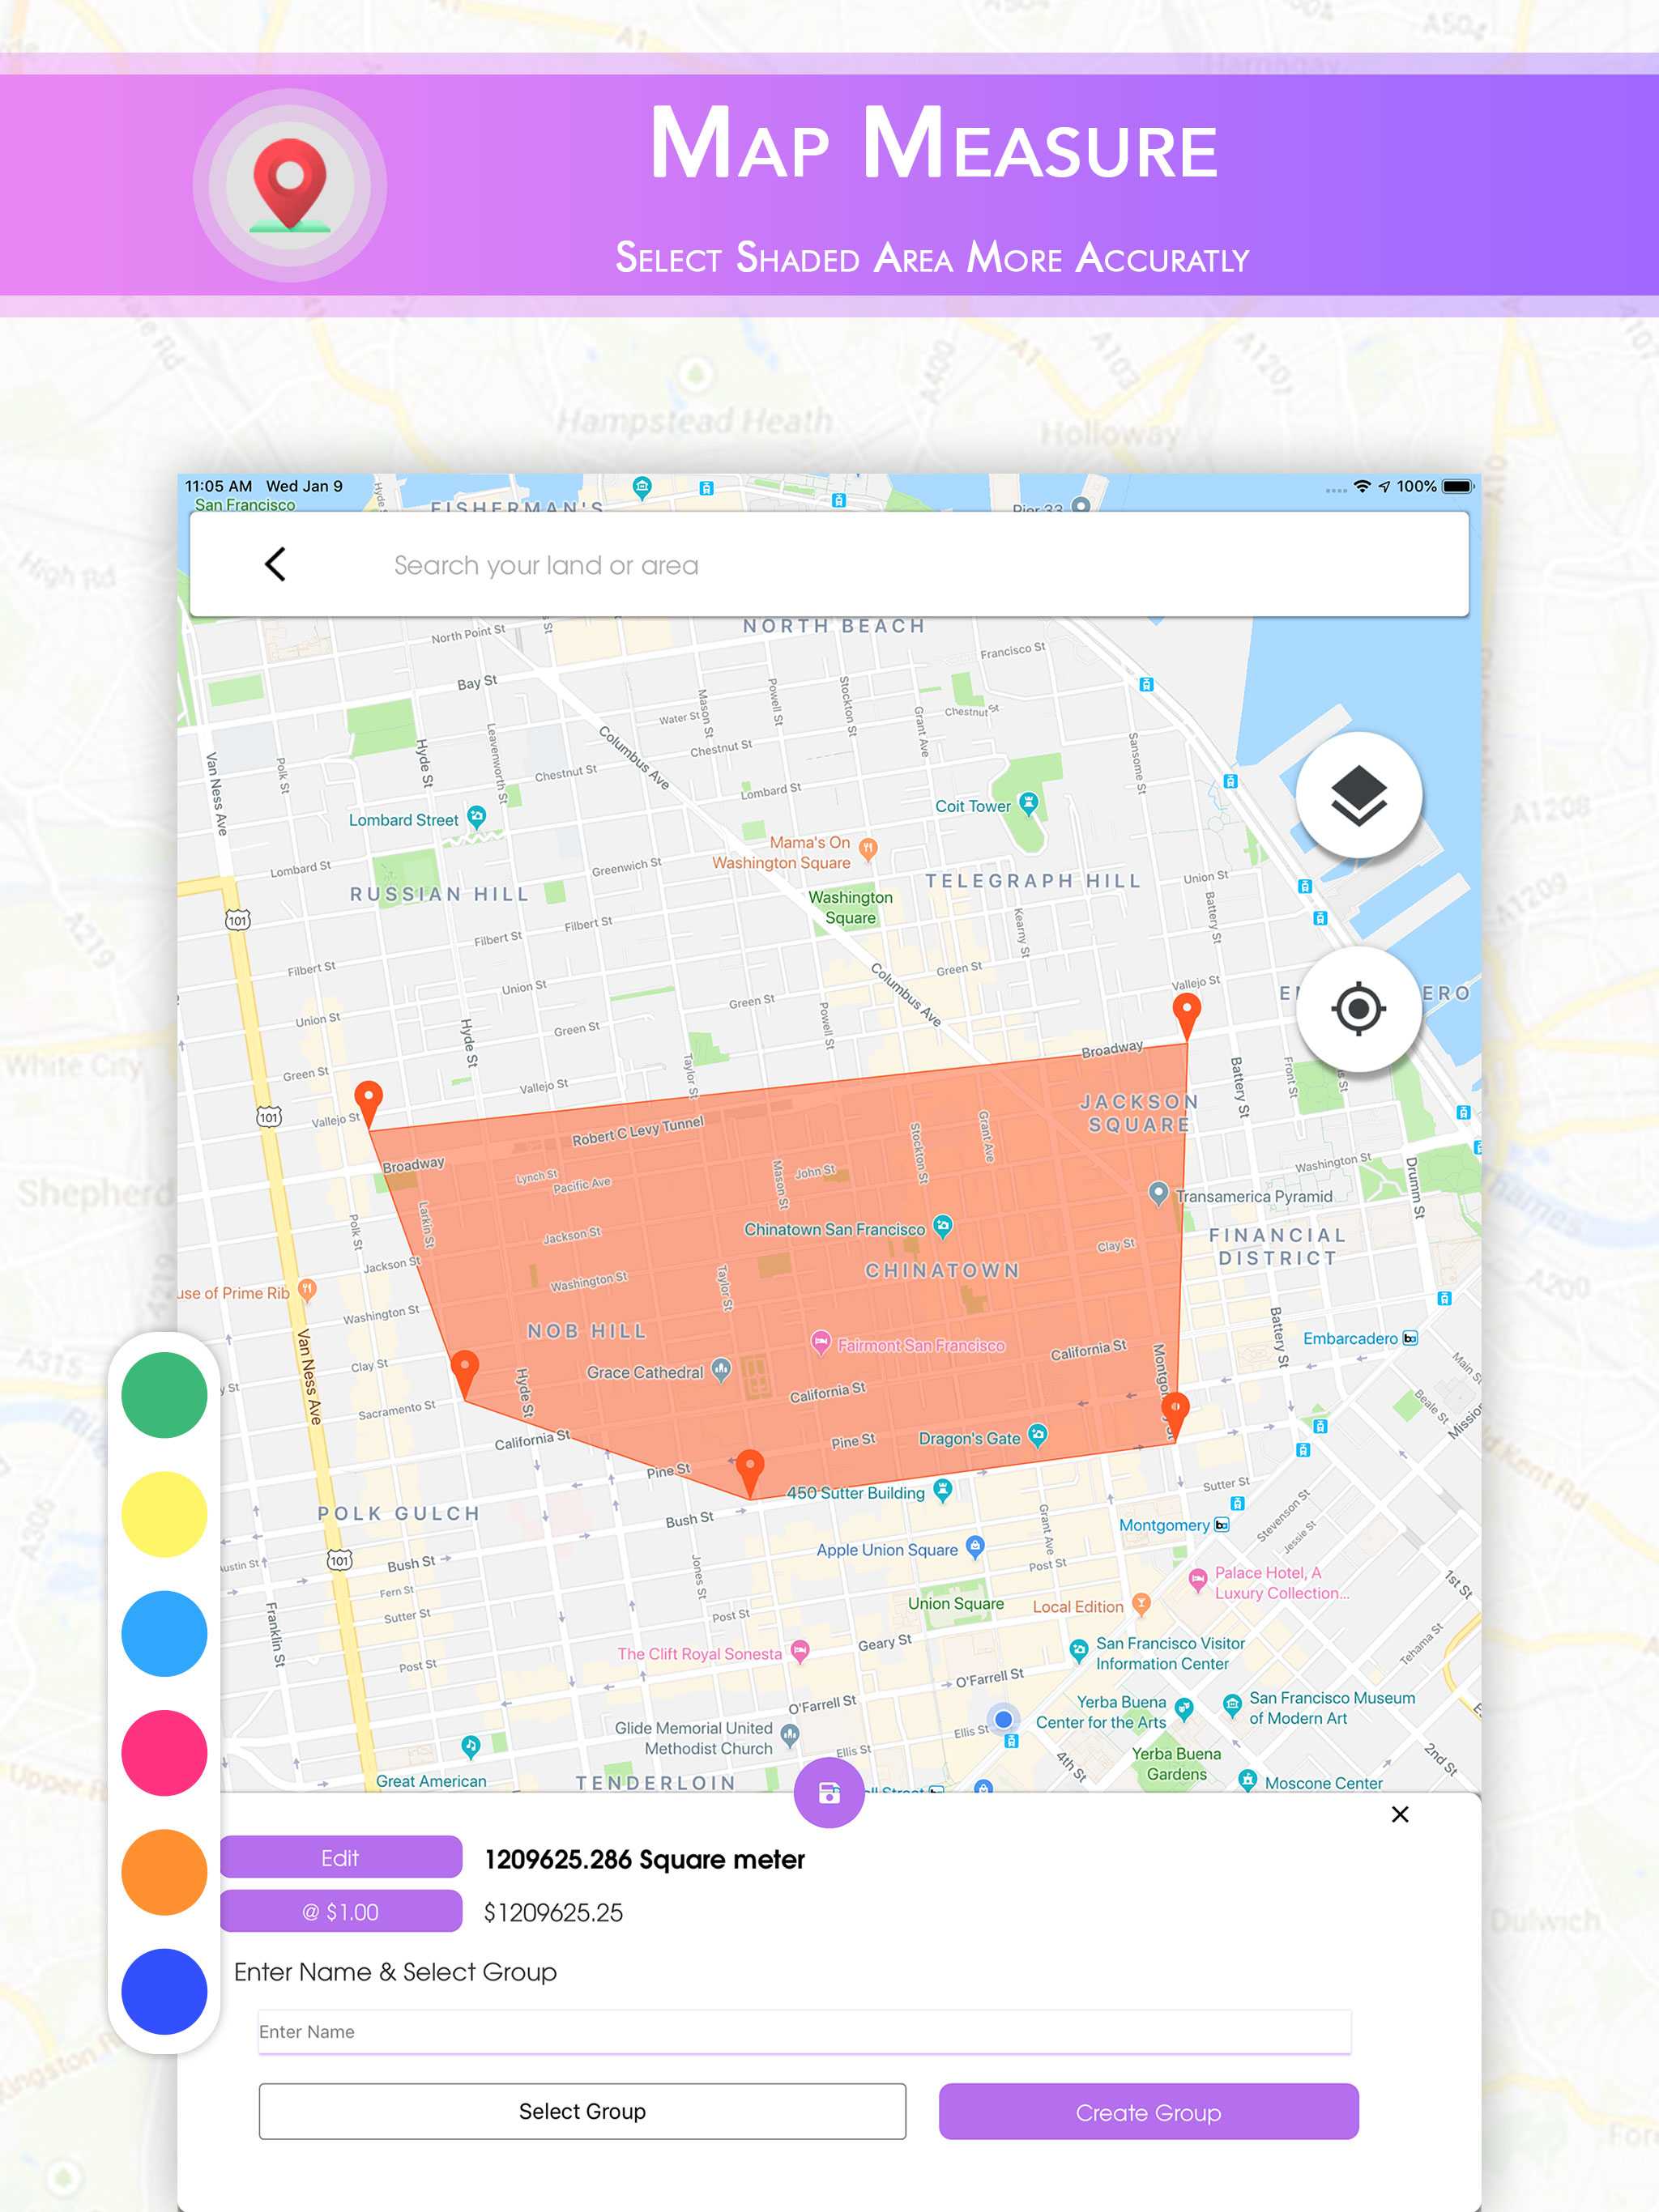Tap the Montgomery station label

(x=1164, y=1525)
